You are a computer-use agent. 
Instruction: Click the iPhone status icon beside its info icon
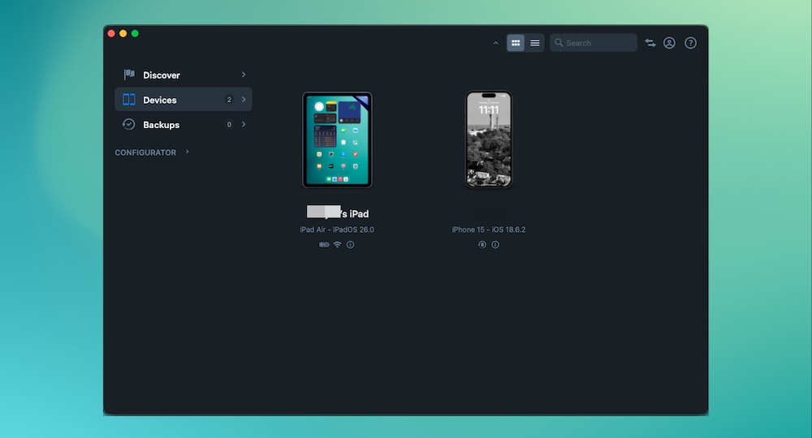tap(482, 245)
